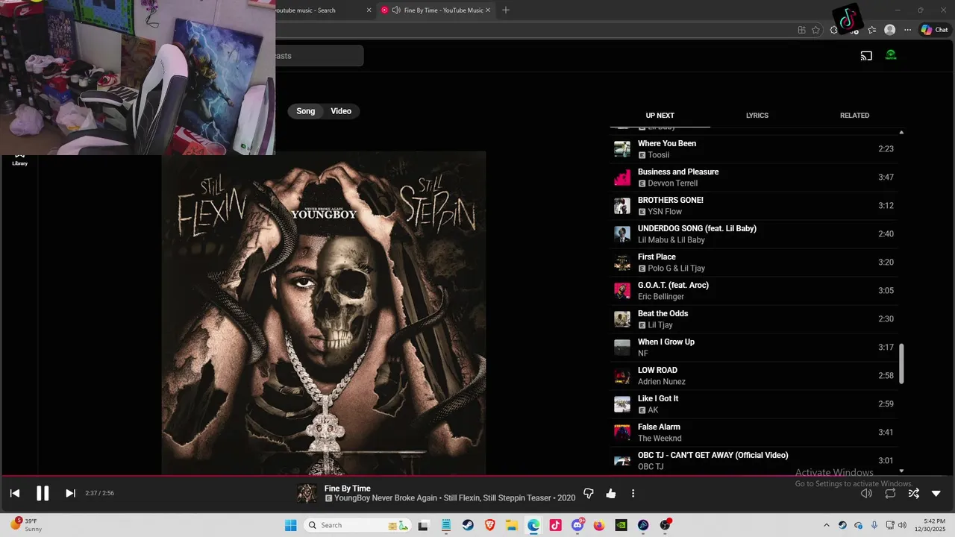Go back to the previous track
This screenshot has height=537, width=955.
pyautogui.click(x=15, y=493)
